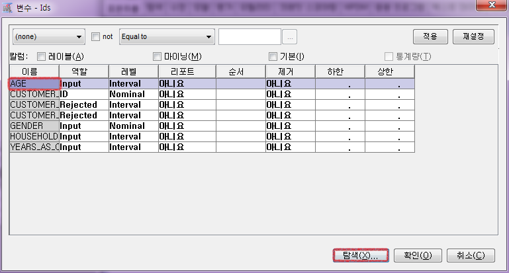Screen dimensions: 509x273
Task: Select the HOUSEHOLD variable name
Action: [x=34, y=136]
